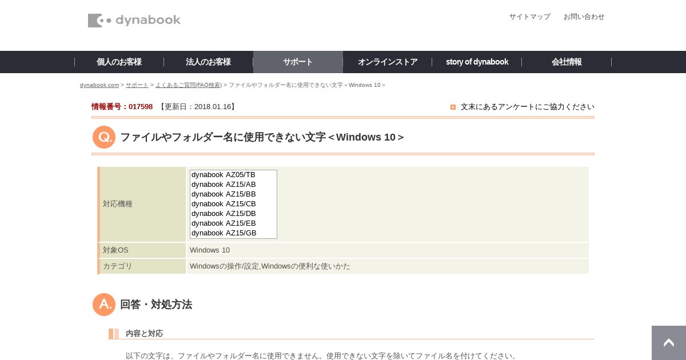Select dynabook AZ15/CB in the model list
Screen dimensions: 686x360
[x=233, y=204]
